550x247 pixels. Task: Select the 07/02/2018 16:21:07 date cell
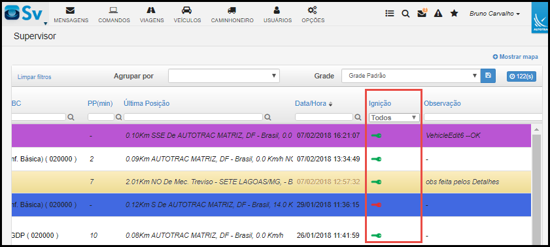click(328, 135)
